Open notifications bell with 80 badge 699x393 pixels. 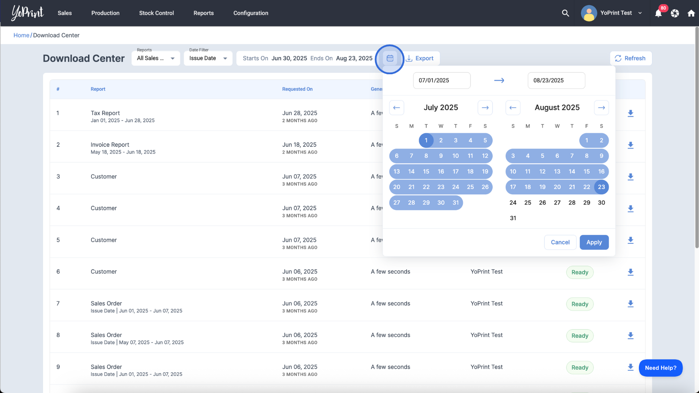click(658, 13)
